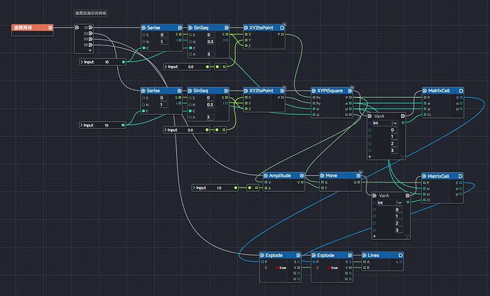This screenshot has height=296, width=490.
Task: Click the SE port icon on list node
Action: 92,45
